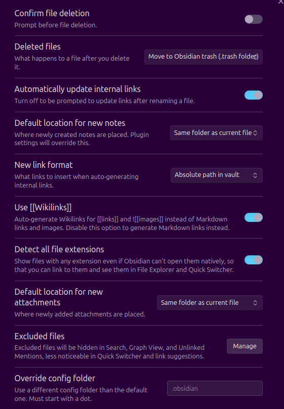Click the chevron icon on the attachments location selector
The image size is (284, 409).
point(255,303)
